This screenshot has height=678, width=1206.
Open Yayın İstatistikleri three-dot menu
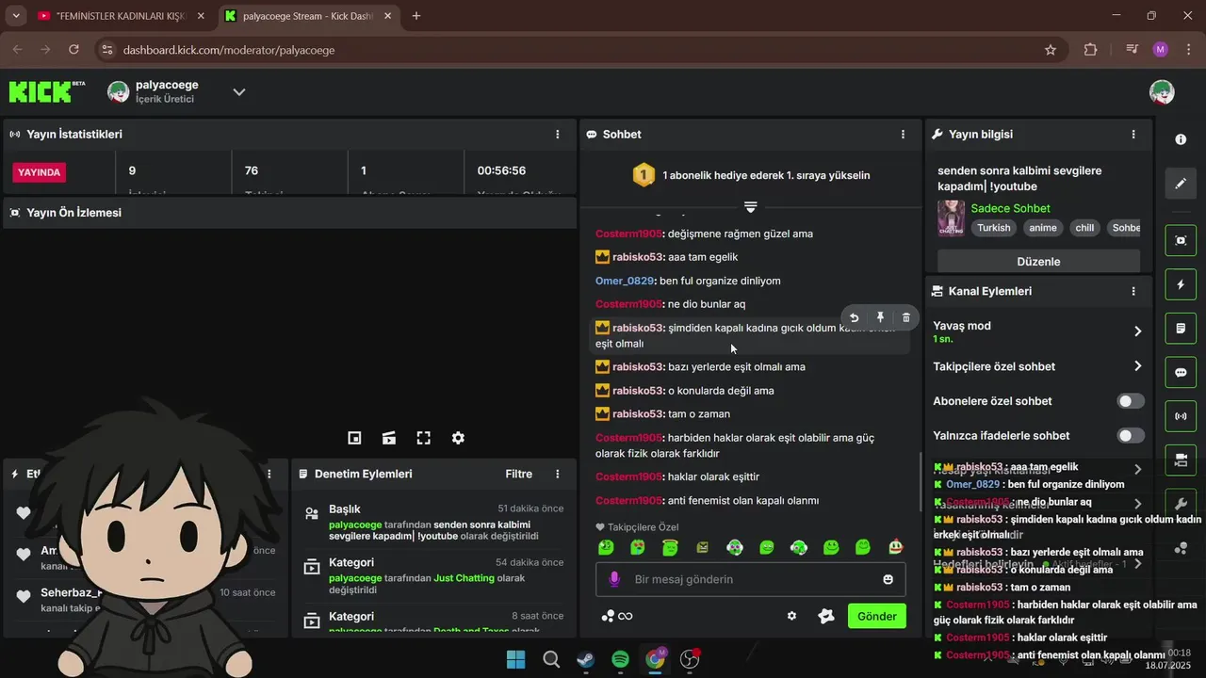(558, 135)
